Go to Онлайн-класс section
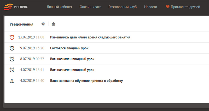This screenshot has width=209, height=111. (90, 7)
